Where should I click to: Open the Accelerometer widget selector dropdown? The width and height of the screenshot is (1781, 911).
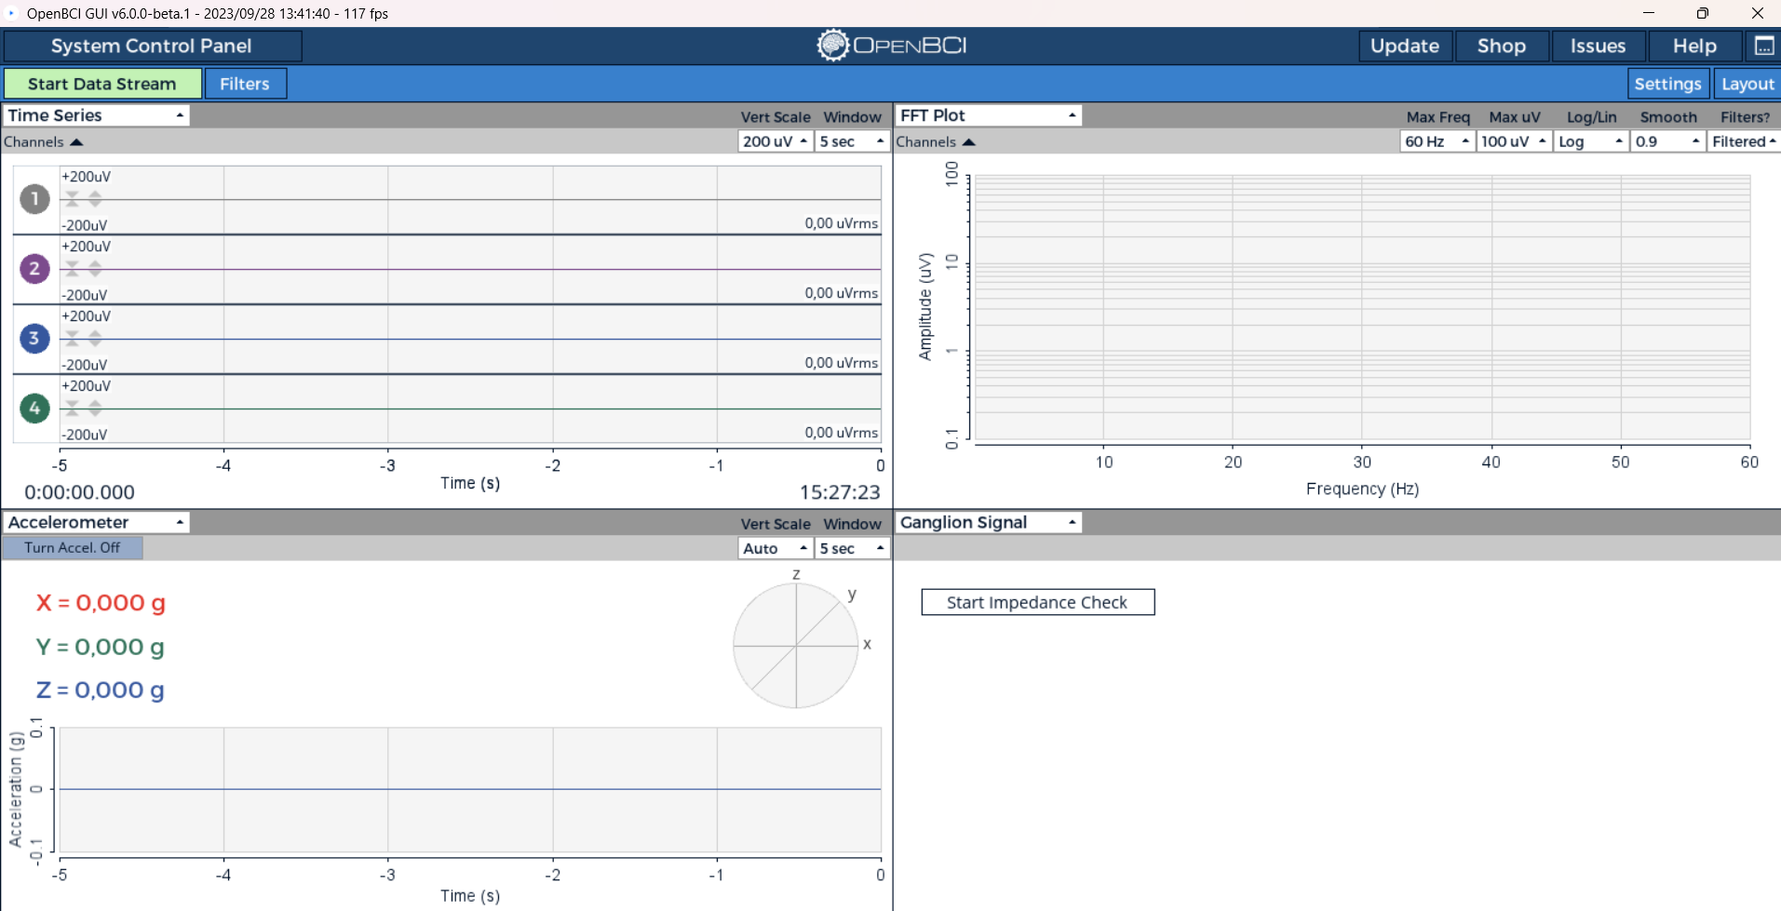point(96,523)
